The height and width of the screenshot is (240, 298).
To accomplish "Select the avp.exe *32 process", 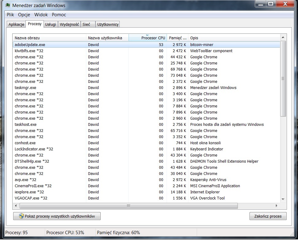I will (x=146, y=180).
